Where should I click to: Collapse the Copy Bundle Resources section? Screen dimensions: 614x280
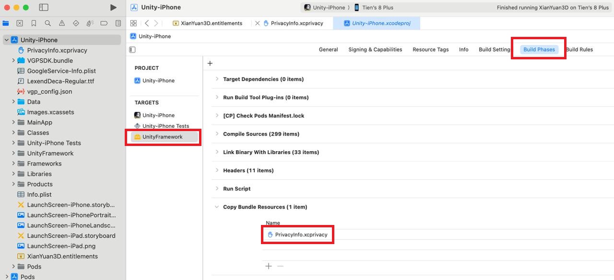point(216,207)
